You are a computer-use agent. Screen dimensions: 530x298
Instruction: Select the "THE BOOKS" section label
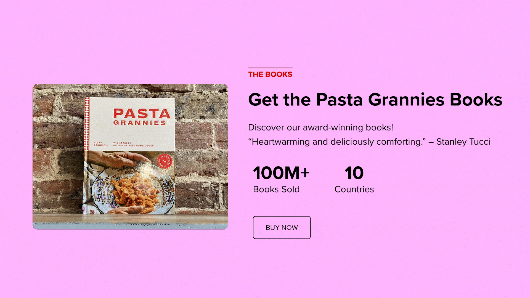pos(270,74)
